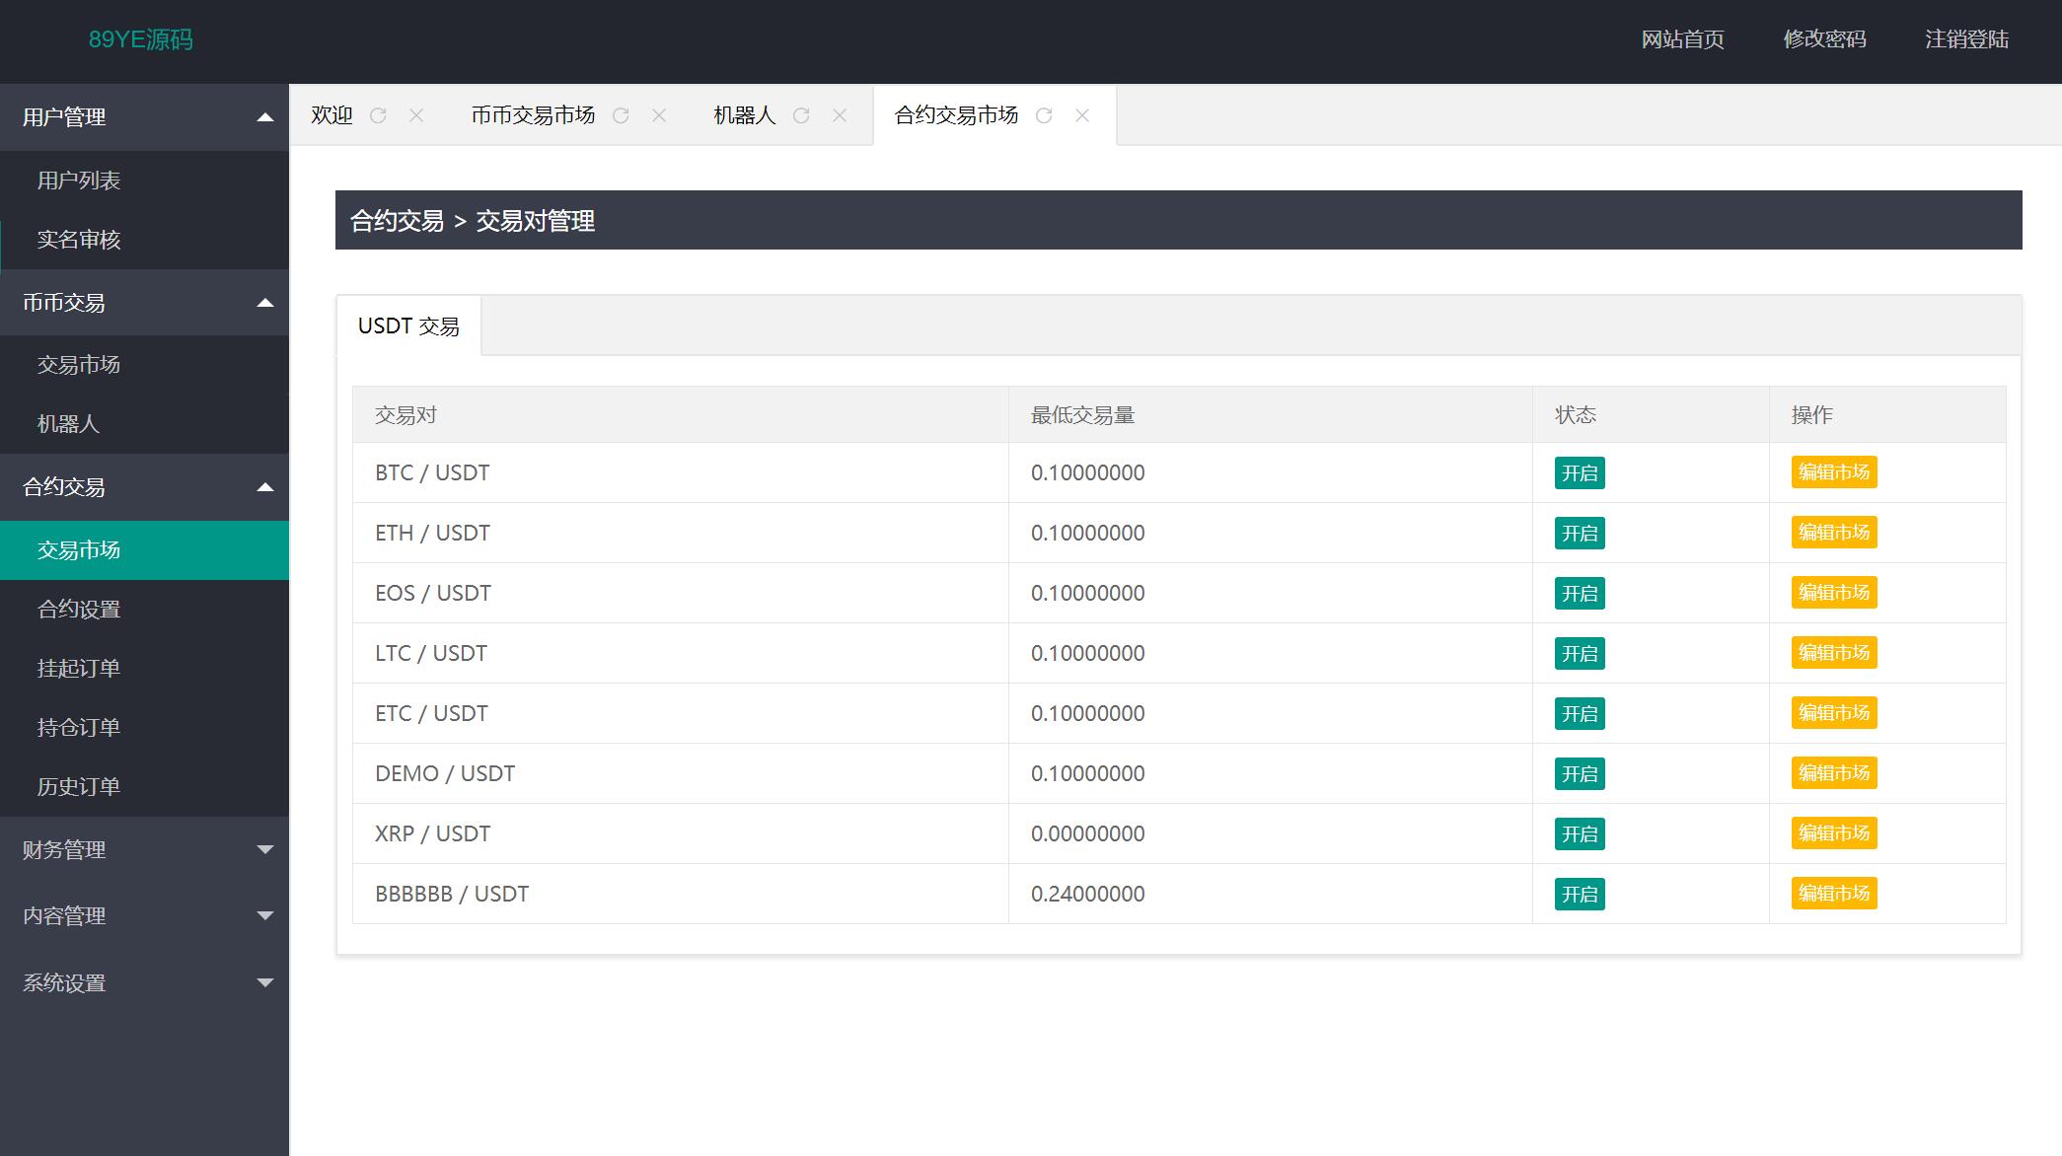Open 交易市场 under 币币交易
This screenshot has height=1156, width=2062.
[x=144, y=365]
